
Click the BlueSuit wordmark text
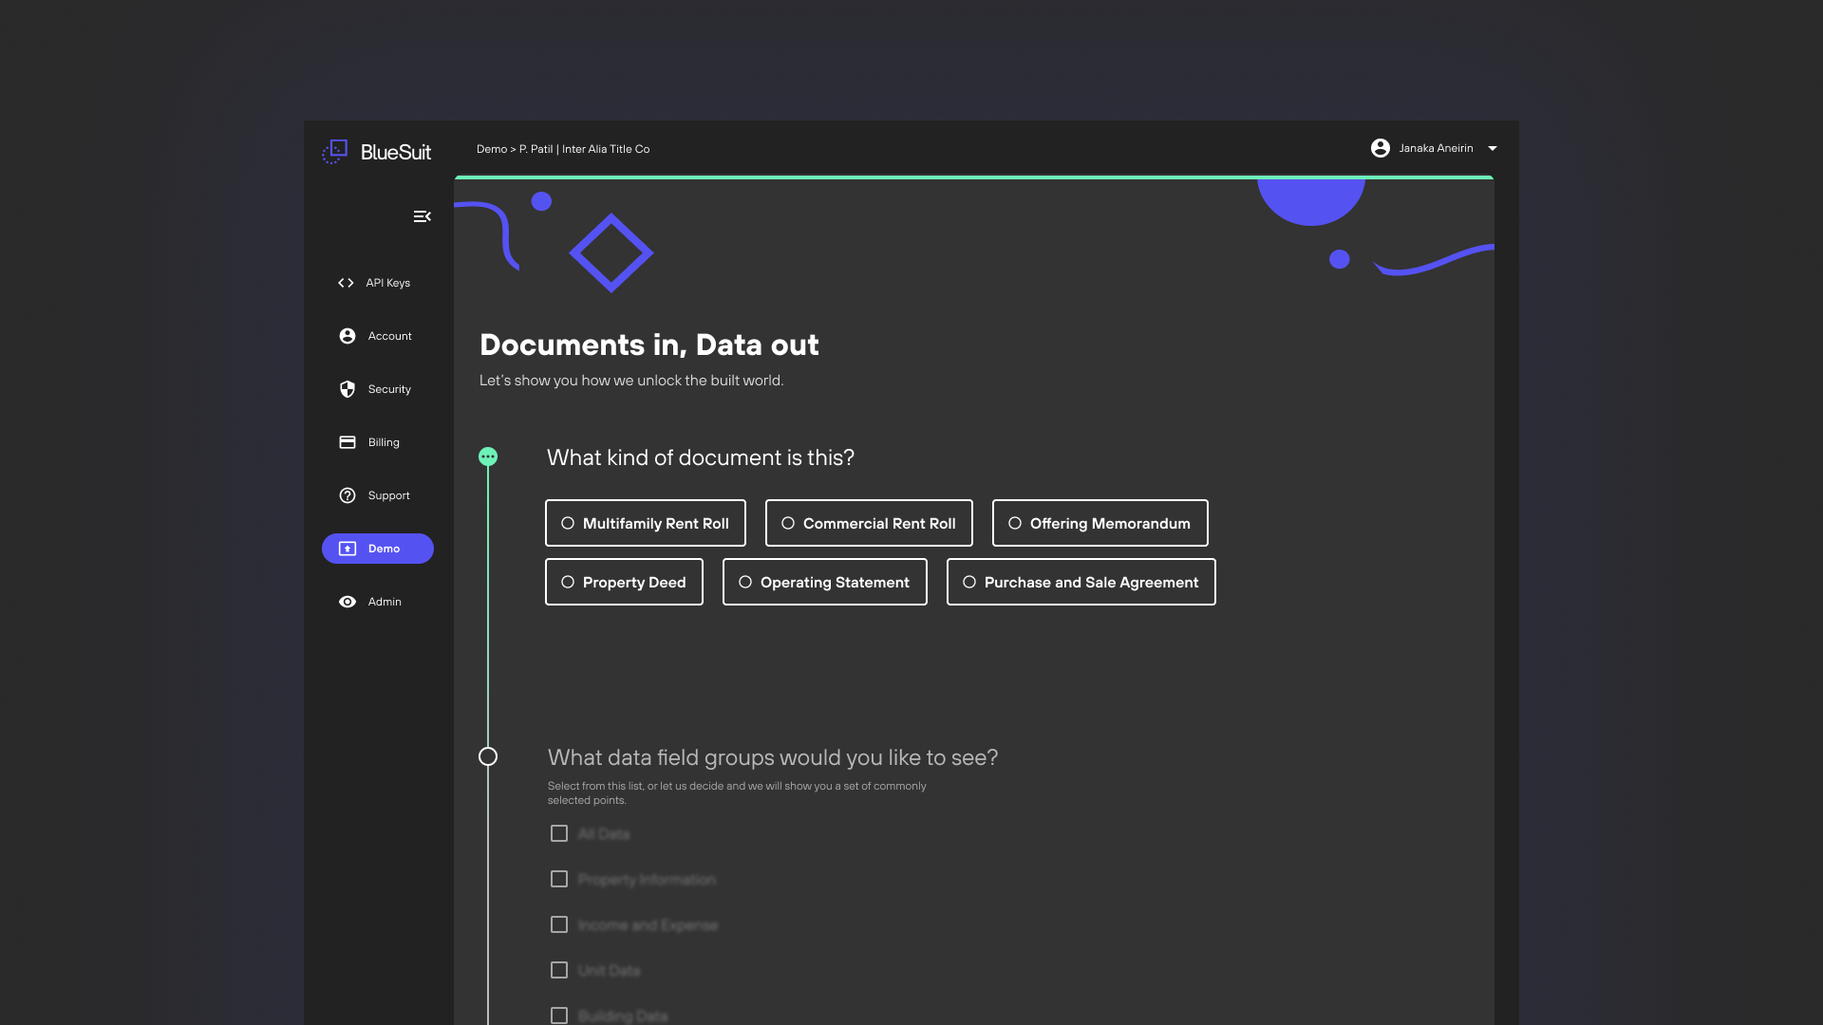(396, 152)
